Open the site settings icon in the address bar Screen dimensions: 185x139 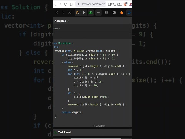pos(78,4)
